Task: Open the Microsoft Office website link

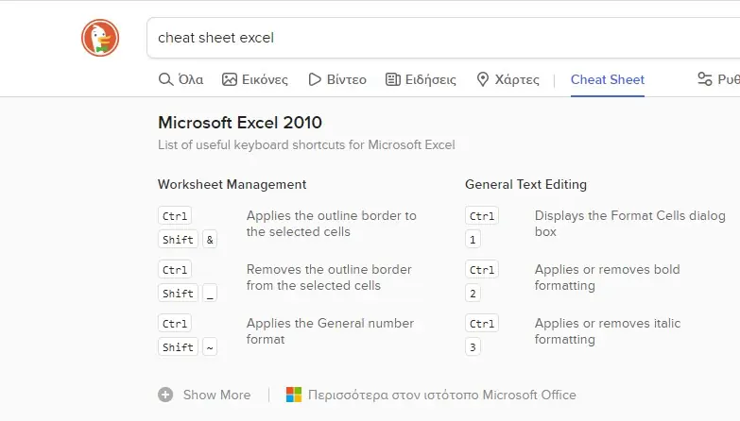Action: [441, 395]
